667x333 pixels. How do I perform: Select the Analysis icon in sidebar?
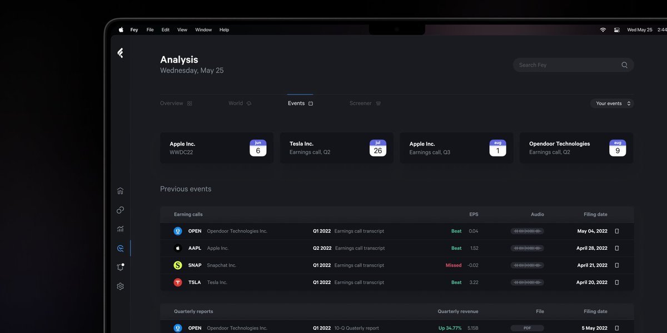120,248
